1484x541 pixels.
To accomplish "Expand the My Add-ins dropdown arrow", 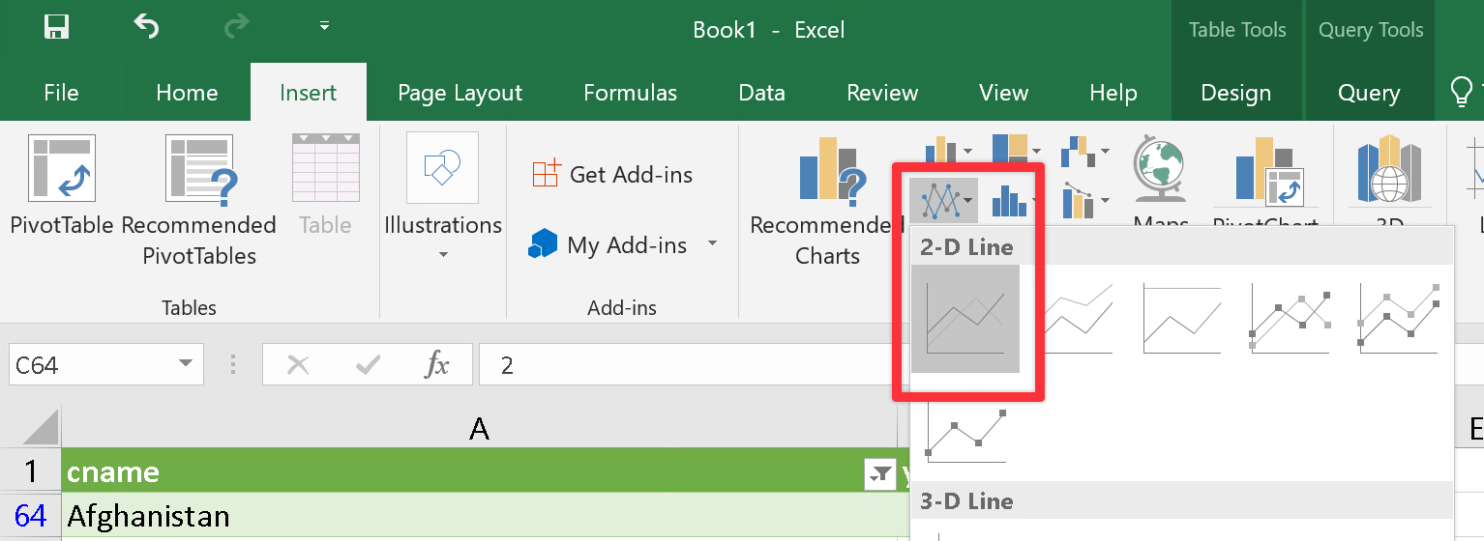I will (x=713, y=243).
